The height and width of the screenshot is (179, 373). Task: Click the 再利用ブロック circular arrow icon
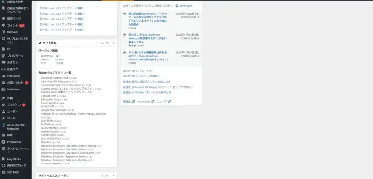pyautogui.click(x=3, y=165)
